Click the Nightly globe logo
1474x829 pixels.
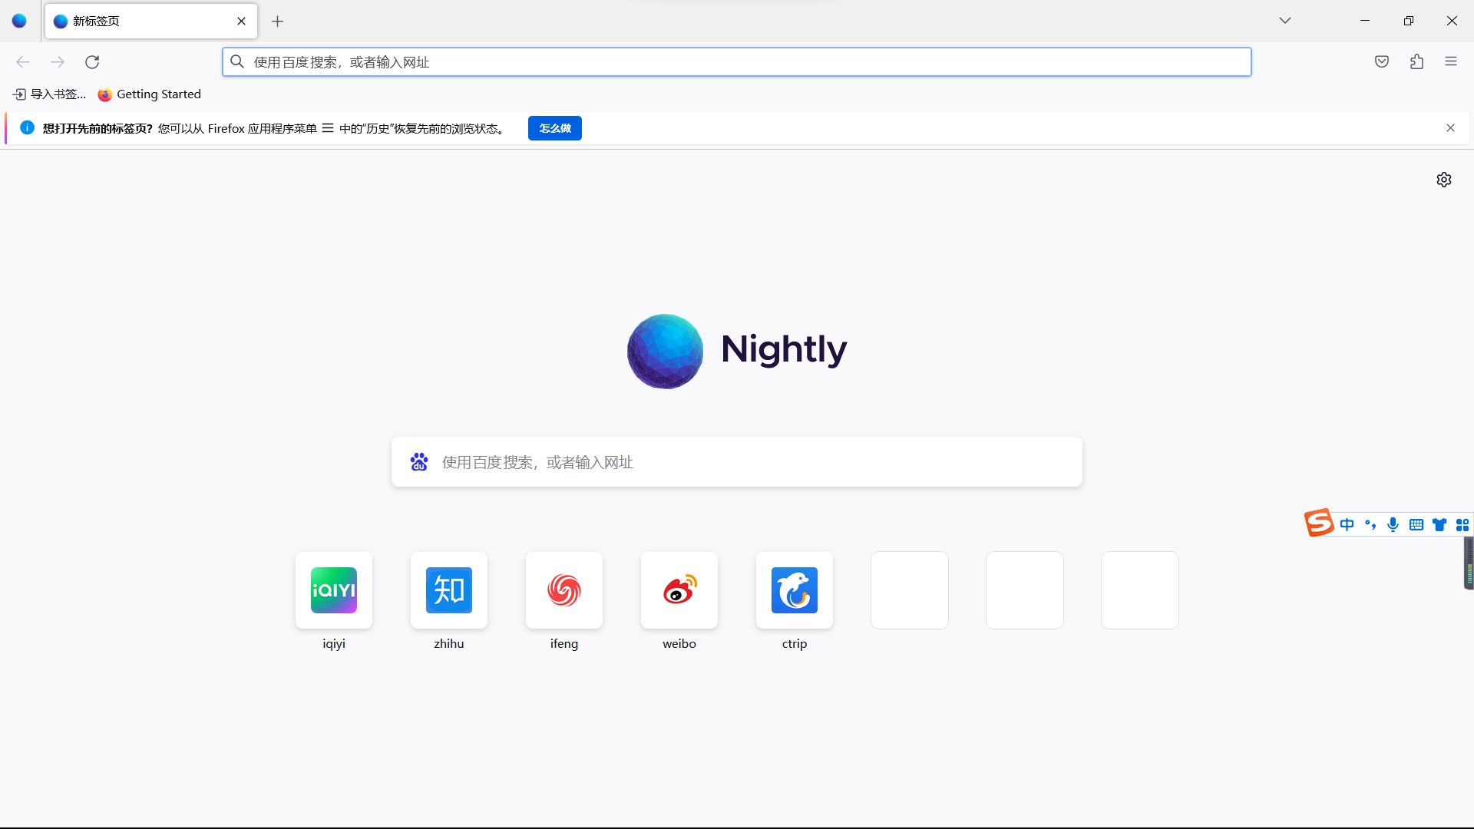tap(665, 351)
